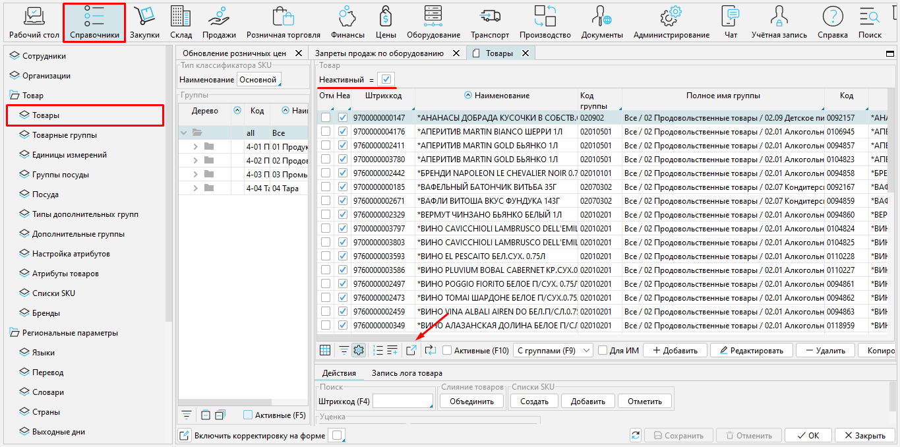This screenshot has width=900, height=447.
Task: Click the grid view icon below products table
Action: tap(325, 350)
